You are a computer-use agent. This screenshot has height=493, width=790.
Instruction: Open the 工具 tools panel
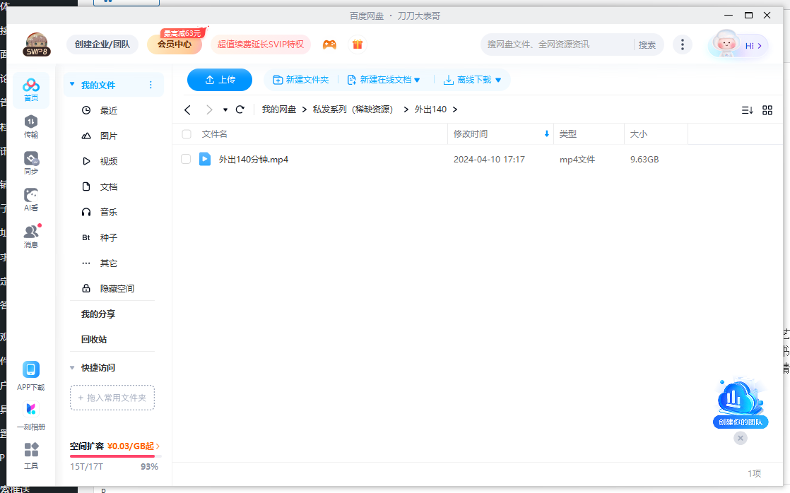tap(30, 455)
